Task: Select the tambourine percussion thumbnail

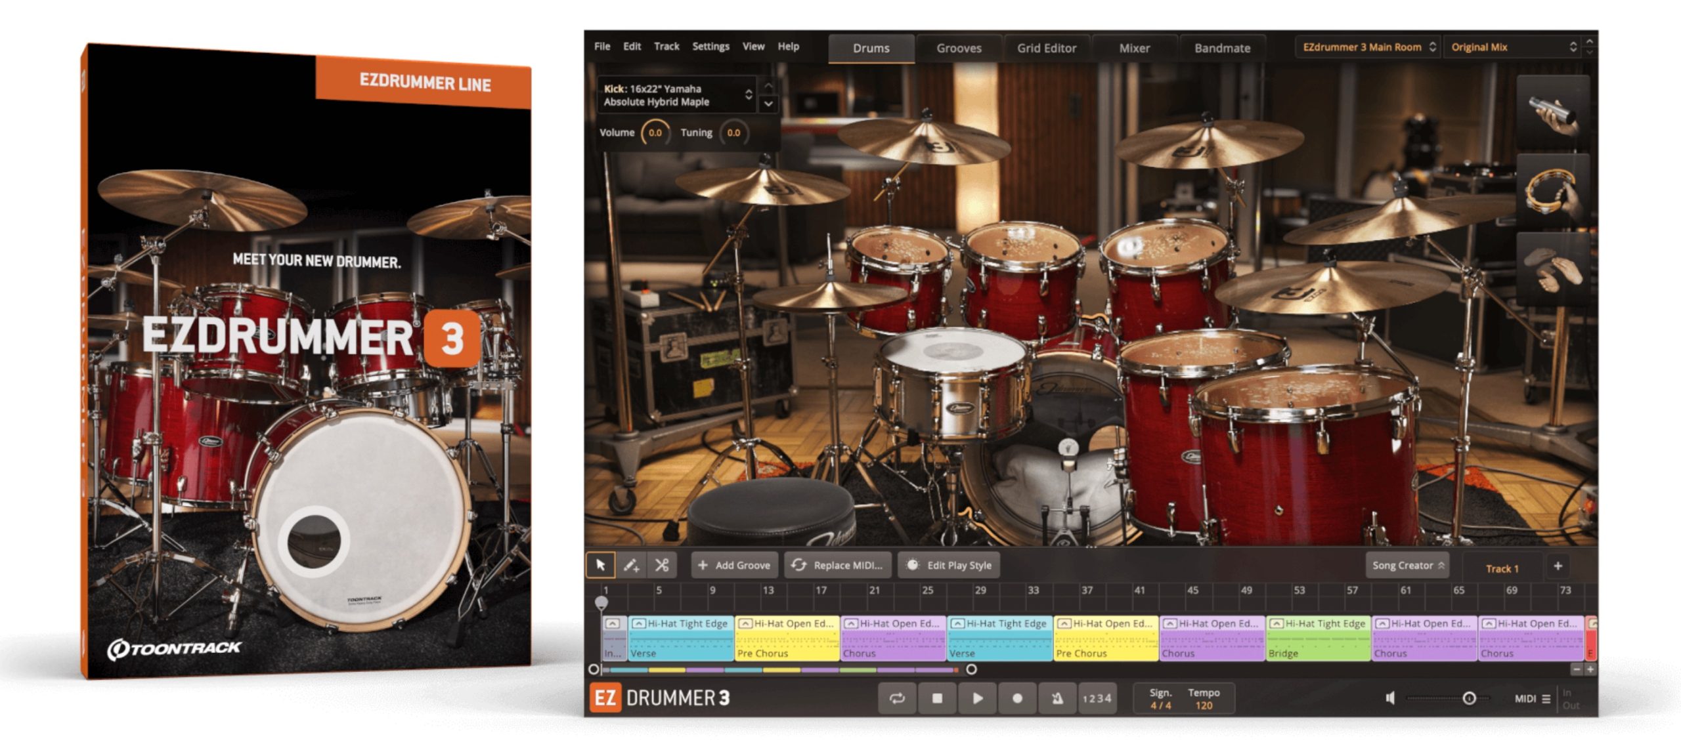Action: (1553, 192)
